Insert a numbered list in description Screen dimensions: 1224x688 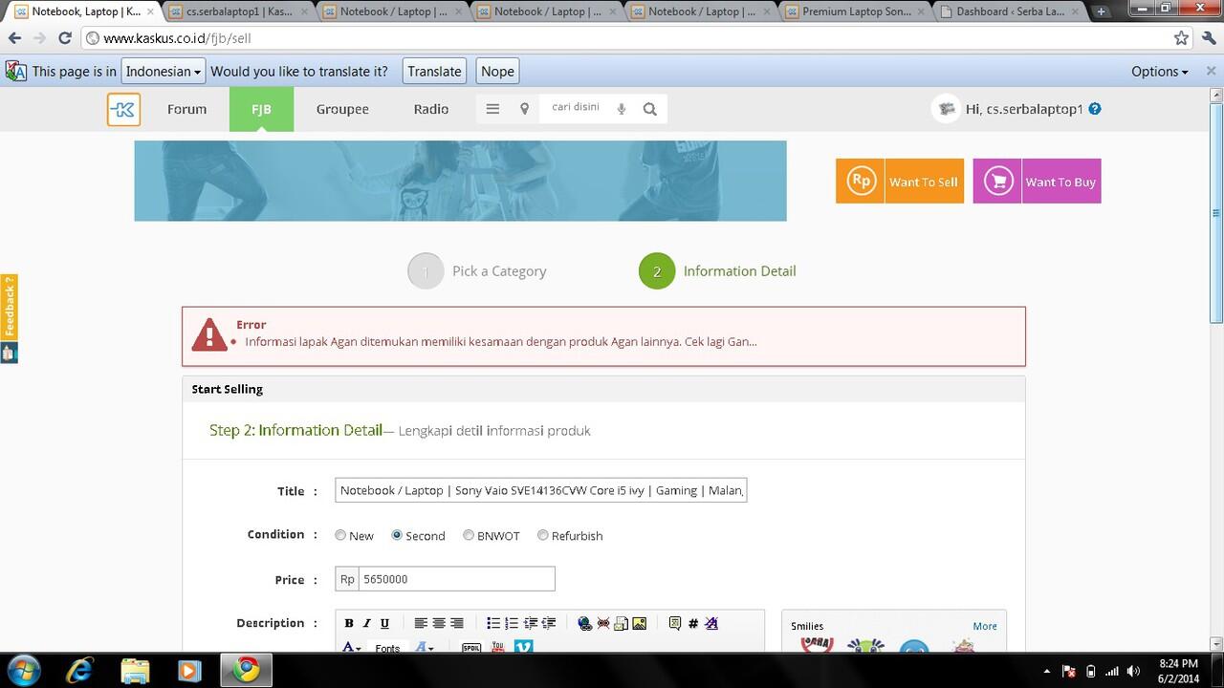tap(512, 623)
